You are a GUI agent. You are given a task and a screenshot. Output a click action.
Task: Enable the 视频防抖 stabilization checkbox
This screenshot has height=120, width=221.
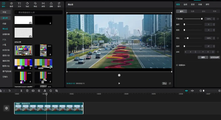(x=177, y=65)
